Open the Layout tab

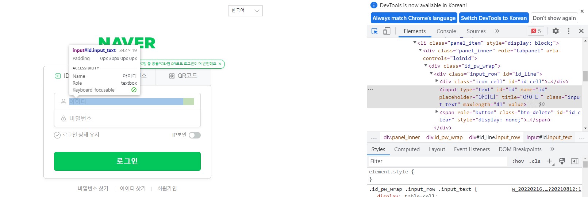tap(437, 149)
